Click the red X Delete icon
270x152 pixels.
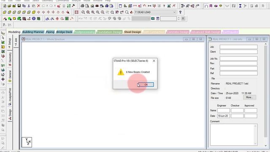tap(38, 6)
